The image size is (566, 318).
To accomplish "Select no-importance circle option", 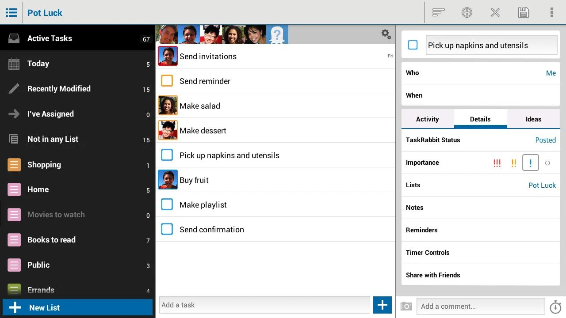I will pos(547,163).
